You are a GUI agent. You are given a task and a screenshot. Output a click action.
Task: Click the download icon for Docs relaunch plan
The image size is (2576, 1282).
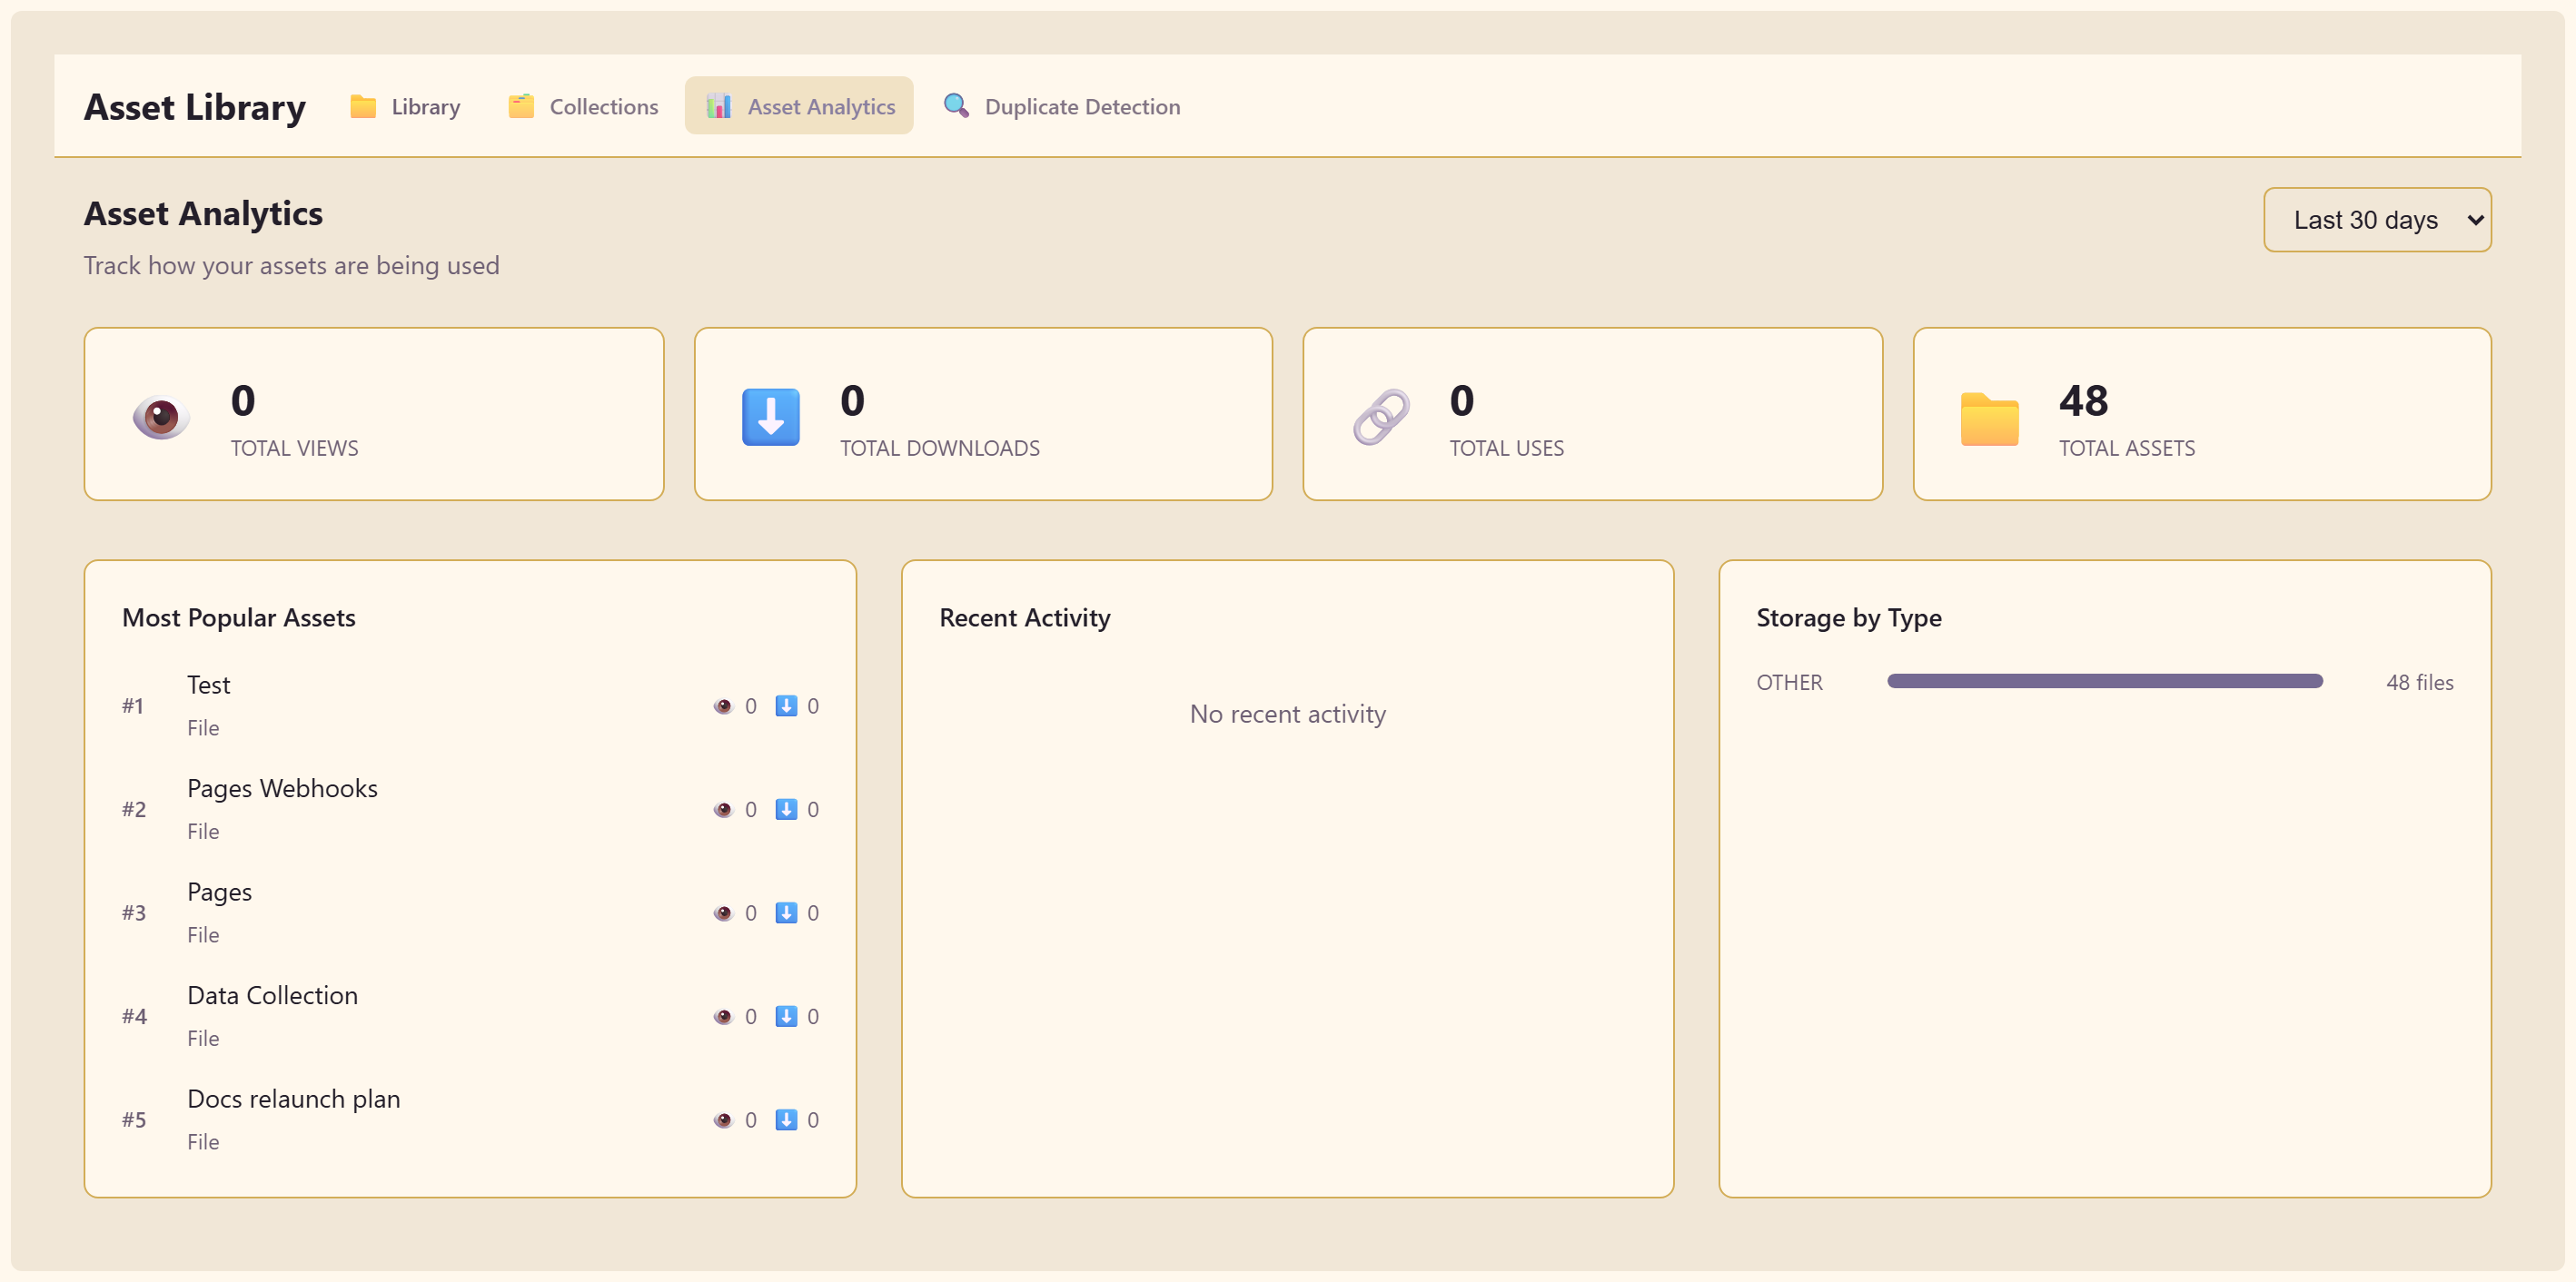(x=786, y=1120)
